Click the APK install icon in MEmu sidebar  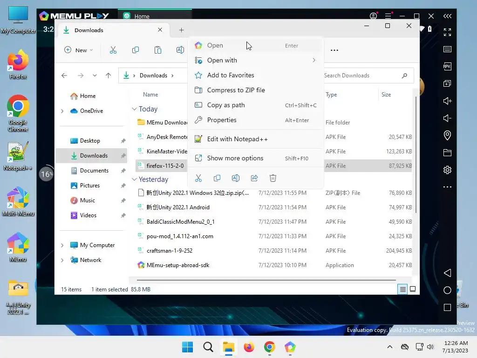click(447, 66)
